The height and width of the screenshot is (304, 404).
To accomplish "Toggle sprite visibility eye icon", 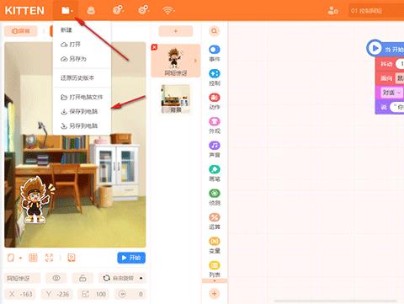I will pyautogui.click(x=56, y=278).
